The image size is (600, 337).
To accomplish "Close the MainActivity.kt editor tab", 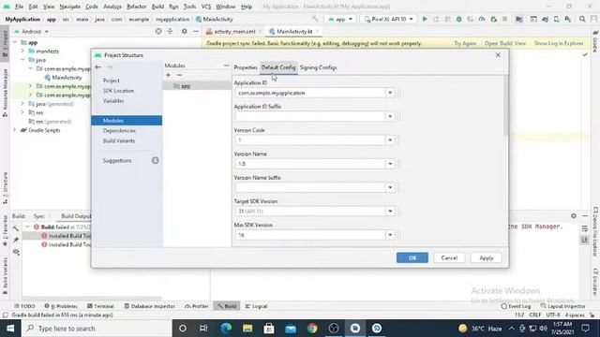I will pos(317,31).
